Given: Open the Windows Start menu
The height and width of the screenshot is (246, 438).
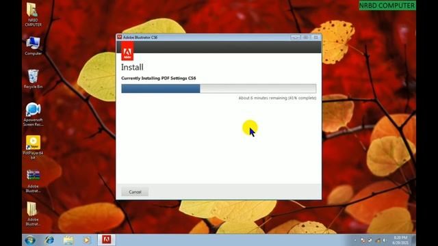Looking at the screenshot, I should [x=30, y=240].
